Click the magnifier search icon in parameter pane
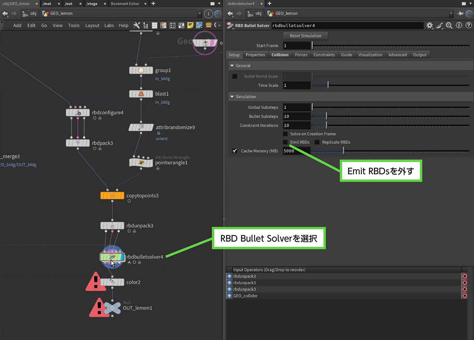The width and height of the screenshot is (474, 340). click(449, 25)
